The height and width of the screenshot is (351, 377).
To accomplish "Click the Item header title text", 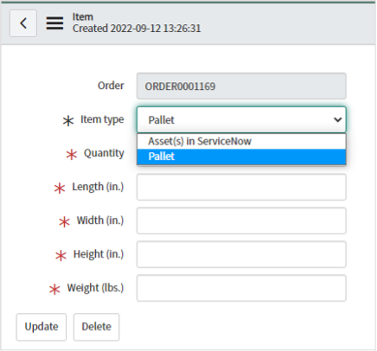I will [83, 17].
